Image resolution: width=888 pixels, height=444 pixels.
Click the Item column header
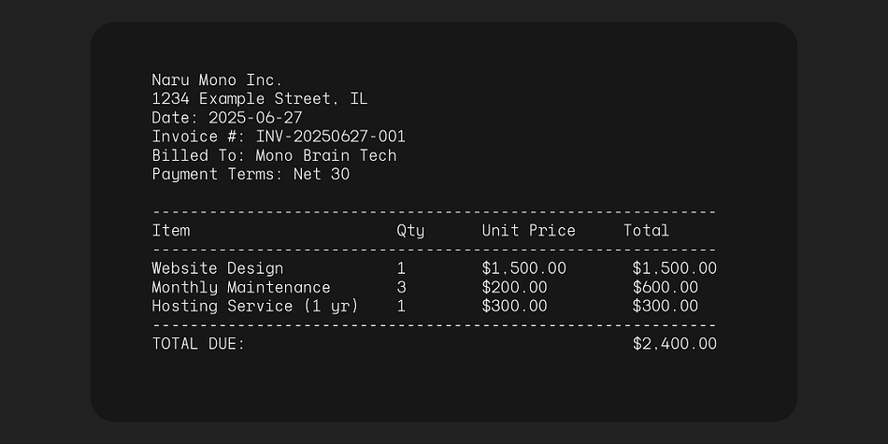[x=171, y=231]
